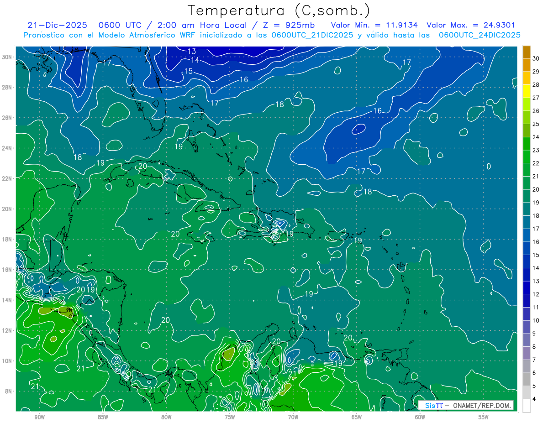
Task: Click the '10' value on the color scale
Action: (x=536, y=320)
